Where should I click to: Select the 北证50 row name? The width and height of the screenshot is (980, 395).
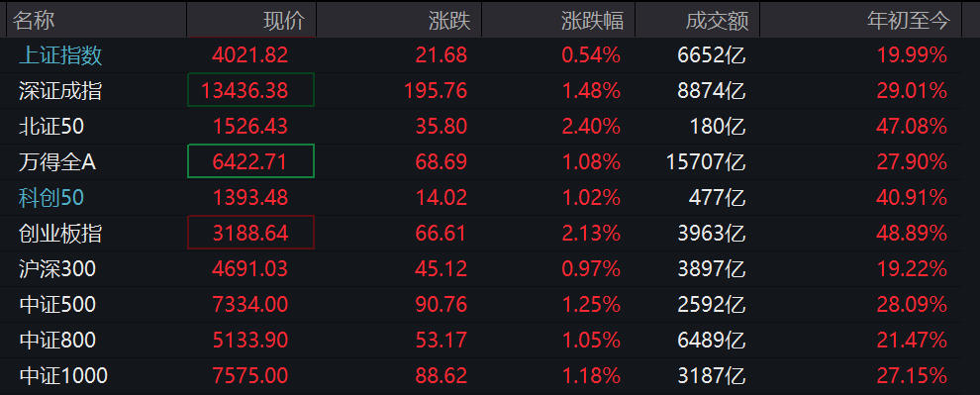click(51, 127)
